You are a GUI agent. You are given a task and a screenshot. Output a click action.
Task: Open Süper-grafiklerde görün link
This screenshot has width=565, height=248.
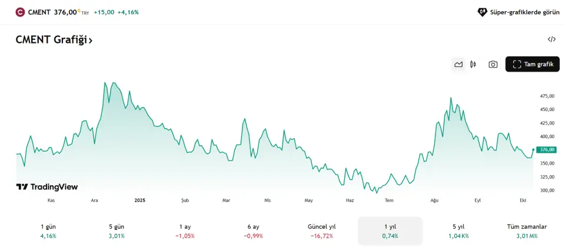(524, 12)
